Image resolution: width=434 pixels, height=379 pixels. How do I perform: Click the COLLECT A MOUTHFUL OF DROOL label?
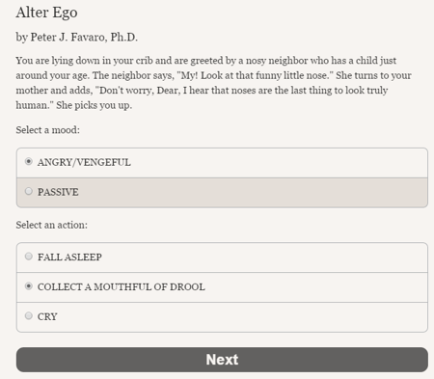(121, 286)
